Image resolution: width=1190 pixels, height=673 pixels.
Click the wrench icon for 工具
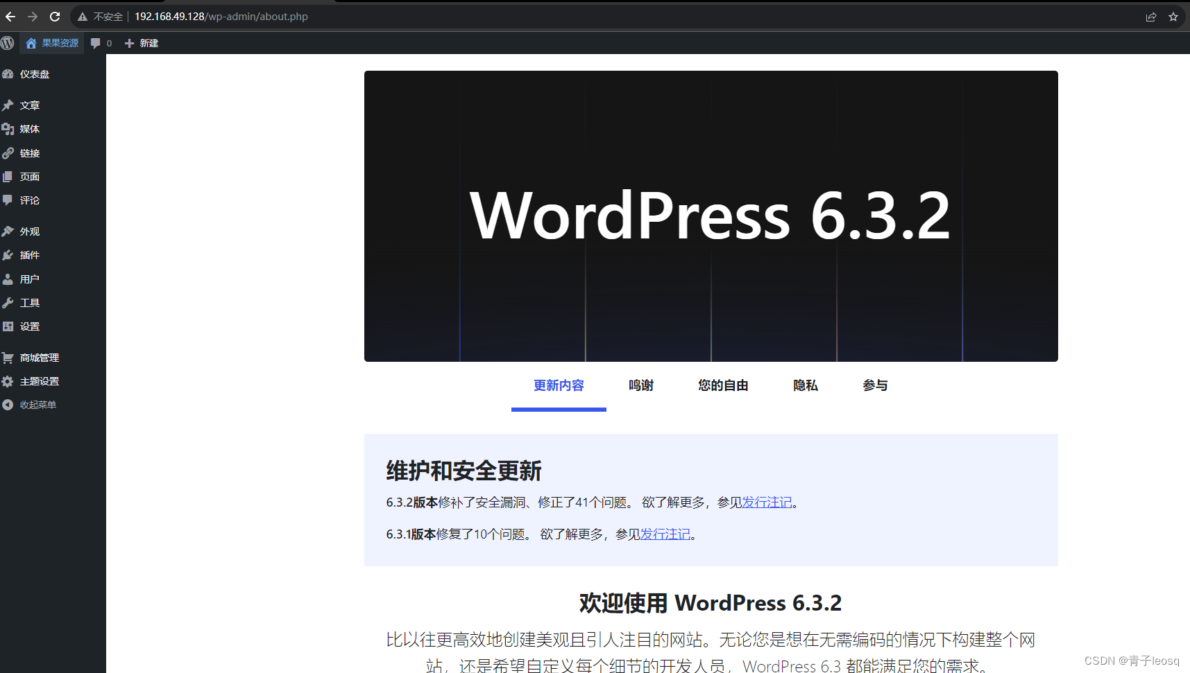click(8, 303)
